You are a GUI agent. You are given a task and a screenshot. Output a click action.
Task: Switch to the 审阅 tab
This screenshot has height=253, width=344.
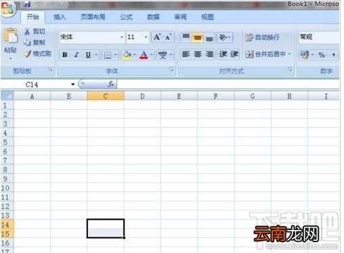click(181, 17)
